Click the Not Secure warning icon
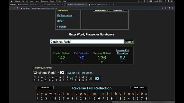Image resolution: width=184 pixels, height=103 pixels. pyautogui.click(x=22, y=8)
